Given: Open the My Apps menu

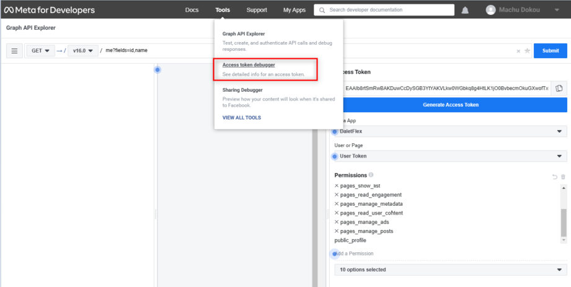Looking at the screenshot, I should 294,10.
